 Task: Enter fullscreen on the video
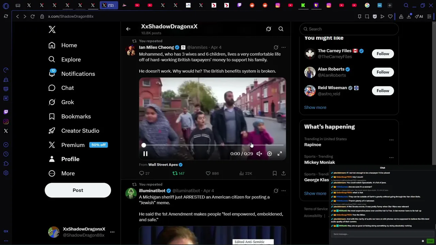(x=280, y=154)
